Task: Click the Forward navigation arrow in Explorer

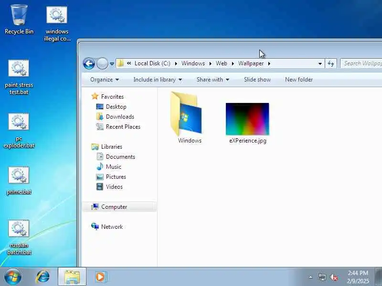Action: 102,64
